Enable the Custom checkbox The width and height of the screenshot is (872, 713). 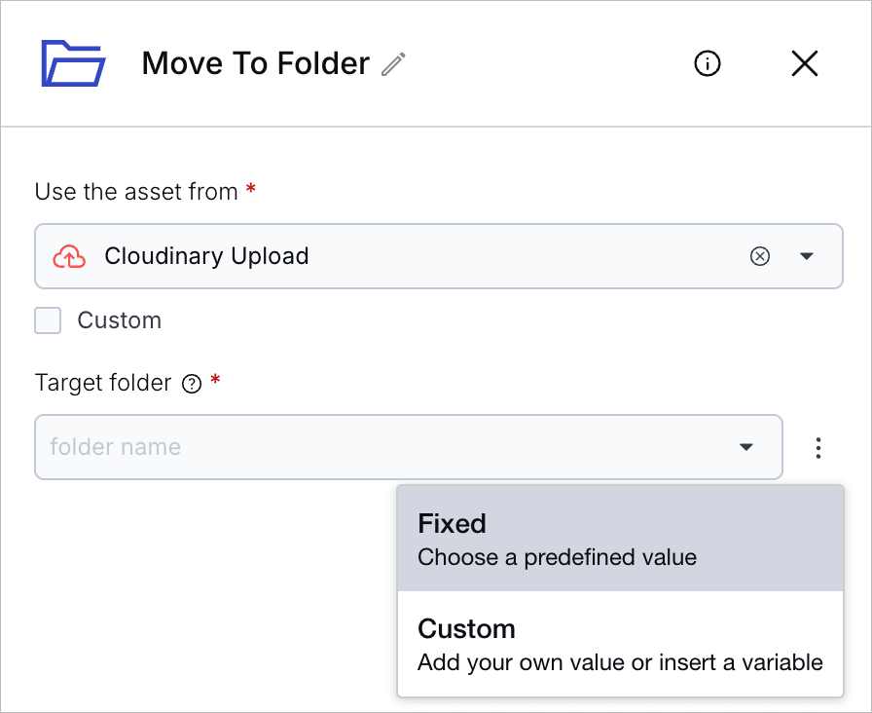tap(48, 320)
